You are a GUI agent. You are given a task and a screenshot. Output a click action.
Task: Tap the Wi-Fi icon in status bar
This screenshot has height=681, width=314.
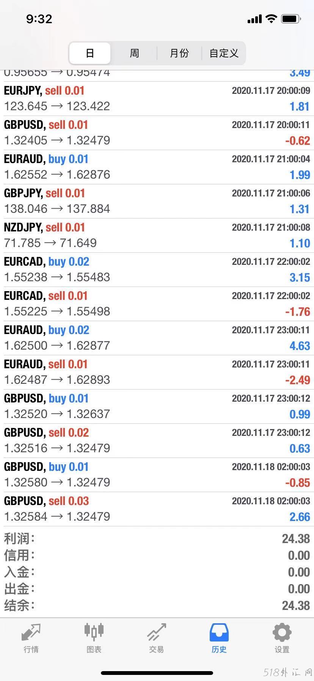coord(272,19)
